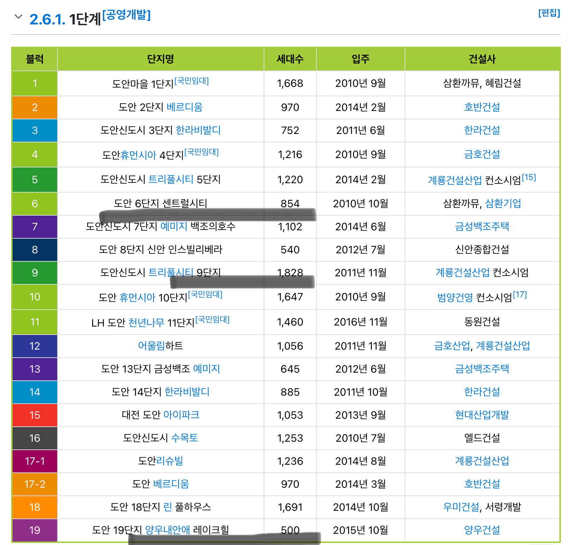Open 호반건설 link in block 2 row

click(x=482, y=107)
